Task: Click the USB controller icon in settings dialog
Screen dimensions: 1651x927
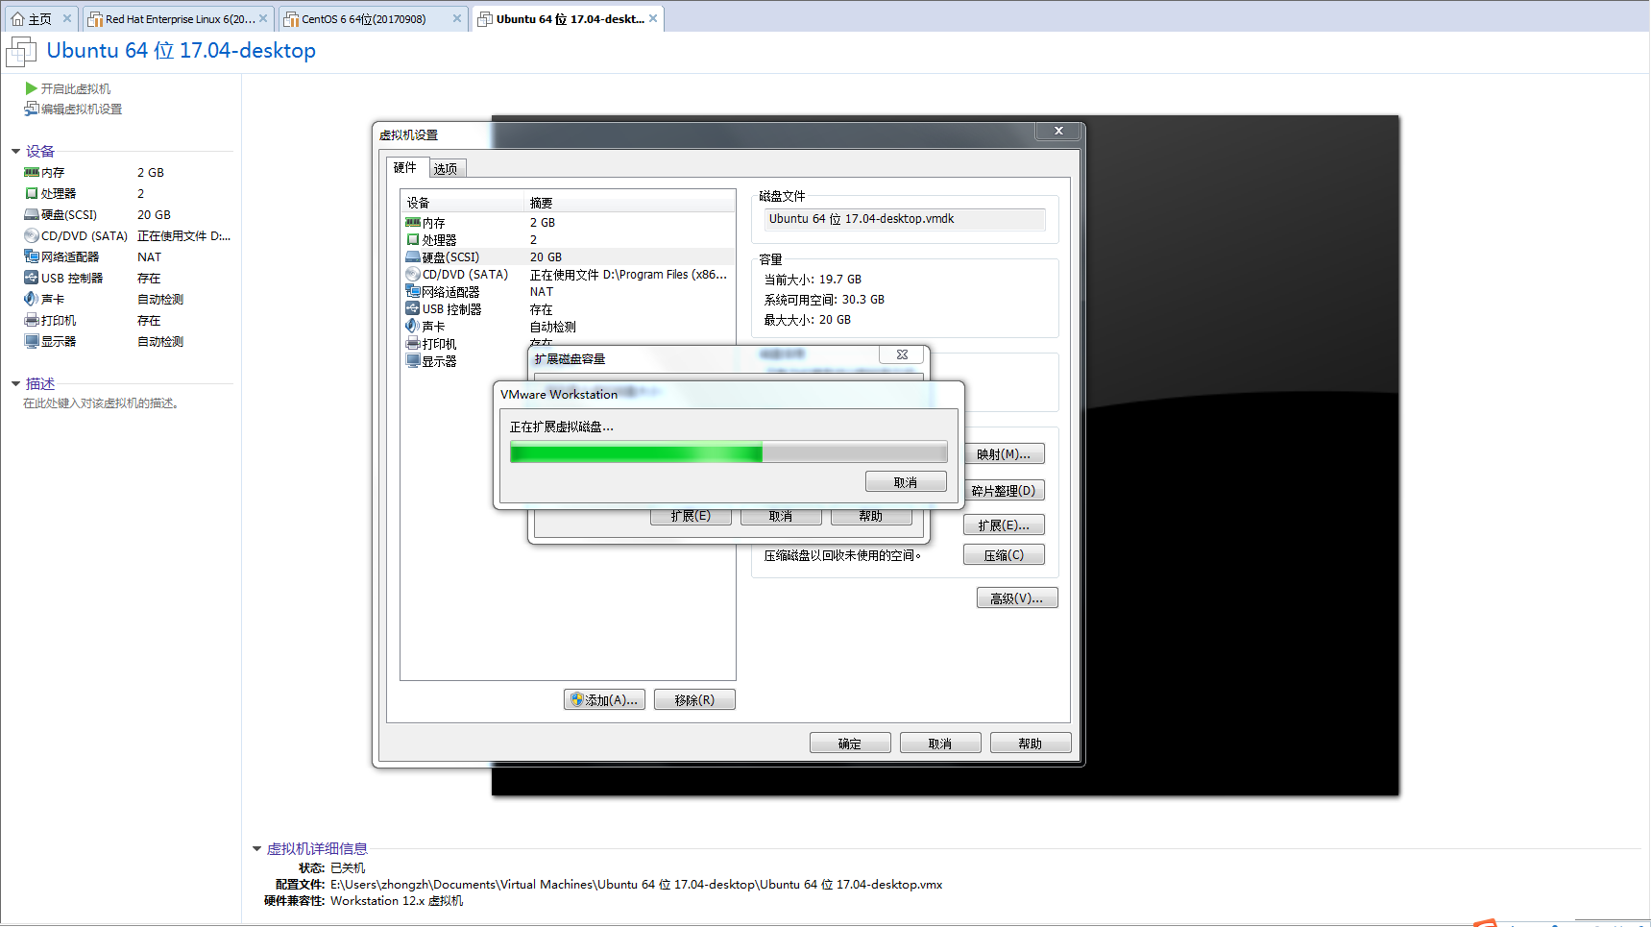Action: click(x=413, y=308)
